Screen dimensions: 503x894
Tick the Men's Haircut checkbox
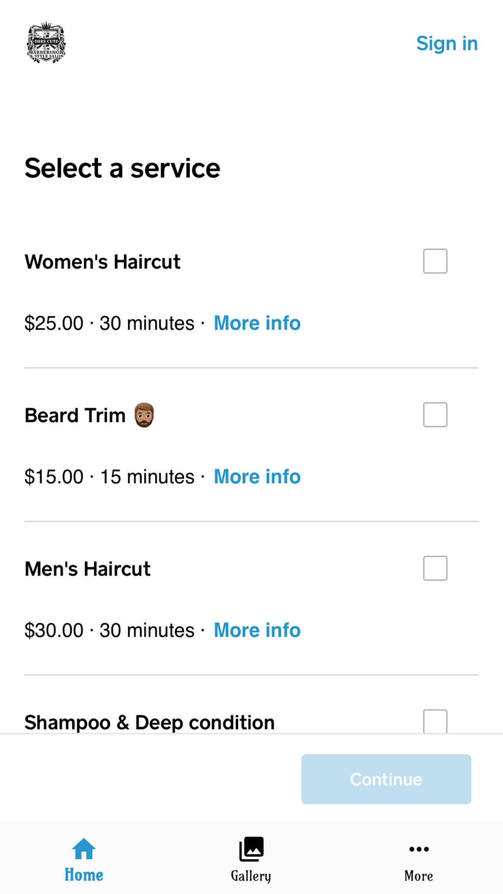(x=435, y=568)
